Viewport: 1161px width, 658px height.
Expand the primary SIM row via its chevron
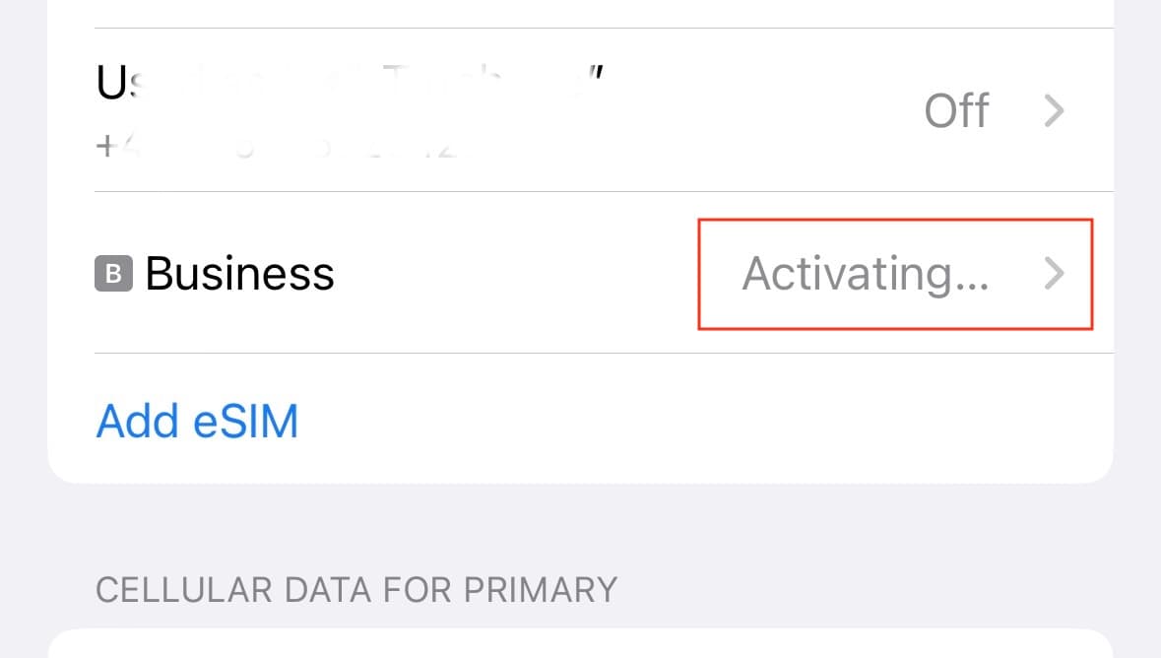point(1054,110)
